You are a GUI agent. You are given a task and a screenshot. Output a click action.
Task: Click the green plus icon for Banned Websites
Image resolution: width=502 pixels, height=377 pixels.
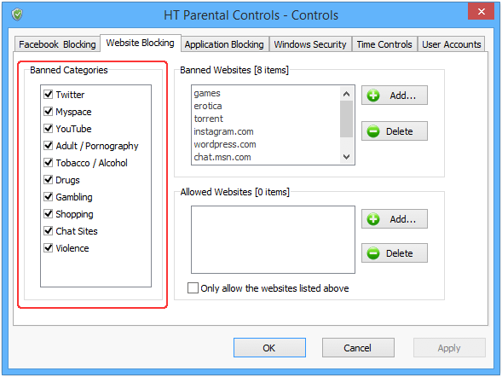click(373, 96)
